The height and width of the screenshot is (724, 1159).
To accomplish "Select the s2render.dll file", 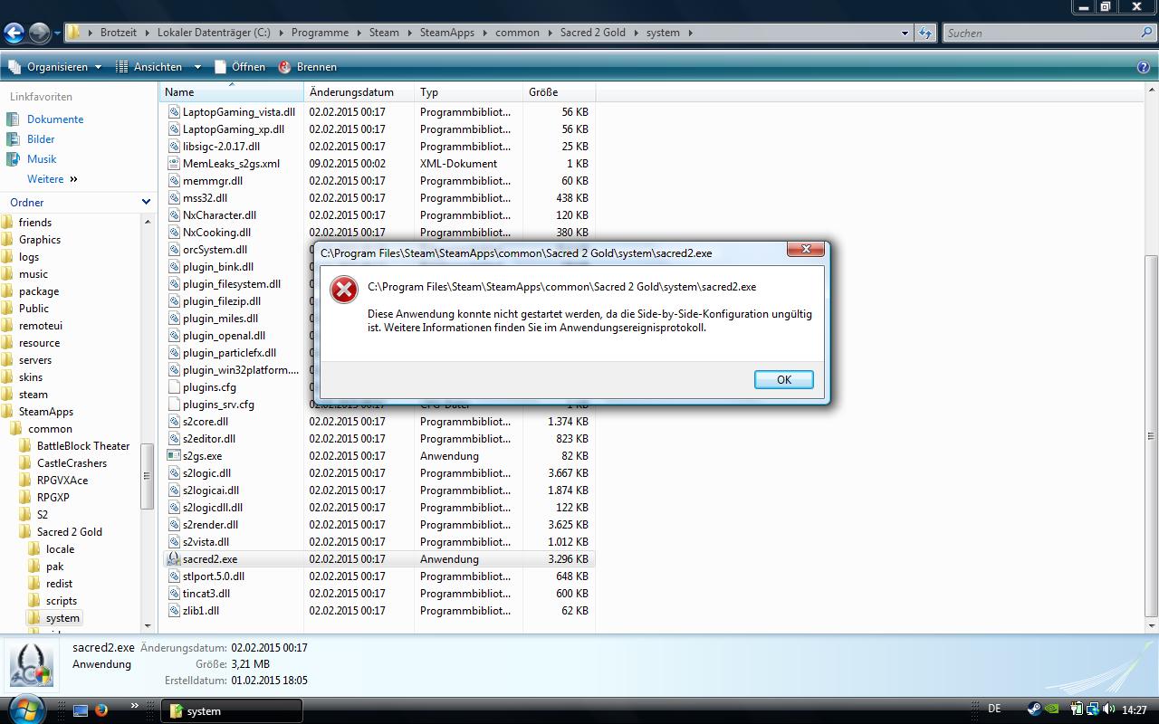I will click(x=210, y=525).
